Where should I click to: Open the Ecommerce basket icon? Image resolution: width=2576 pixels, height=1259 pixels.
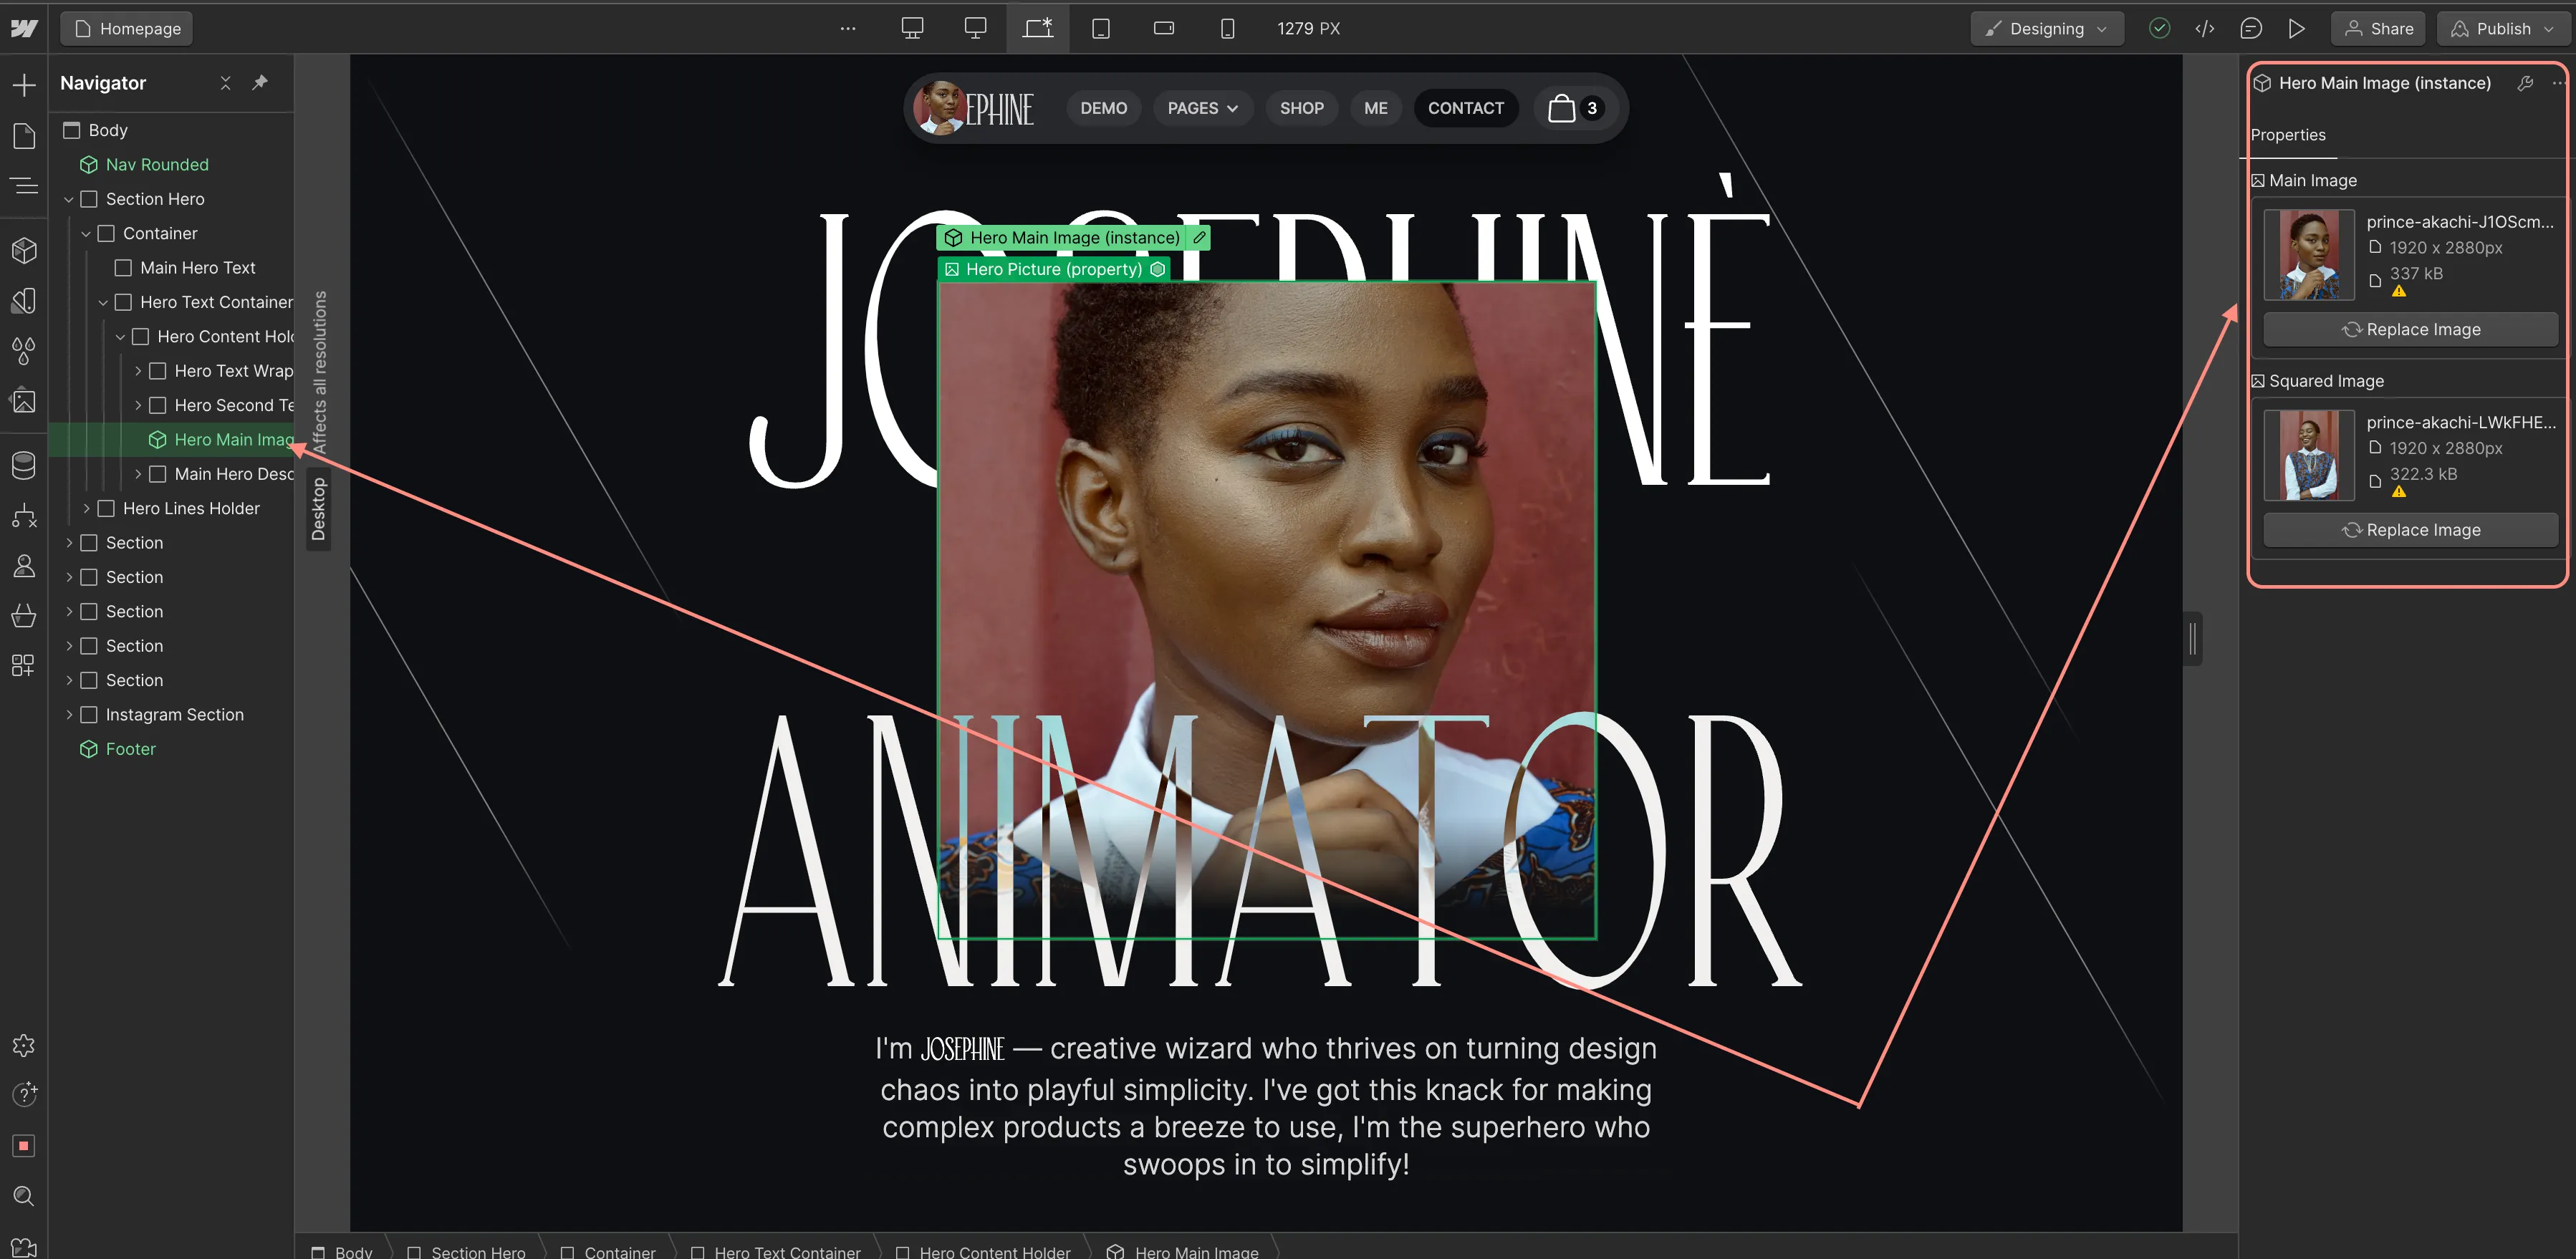point(24,616)
